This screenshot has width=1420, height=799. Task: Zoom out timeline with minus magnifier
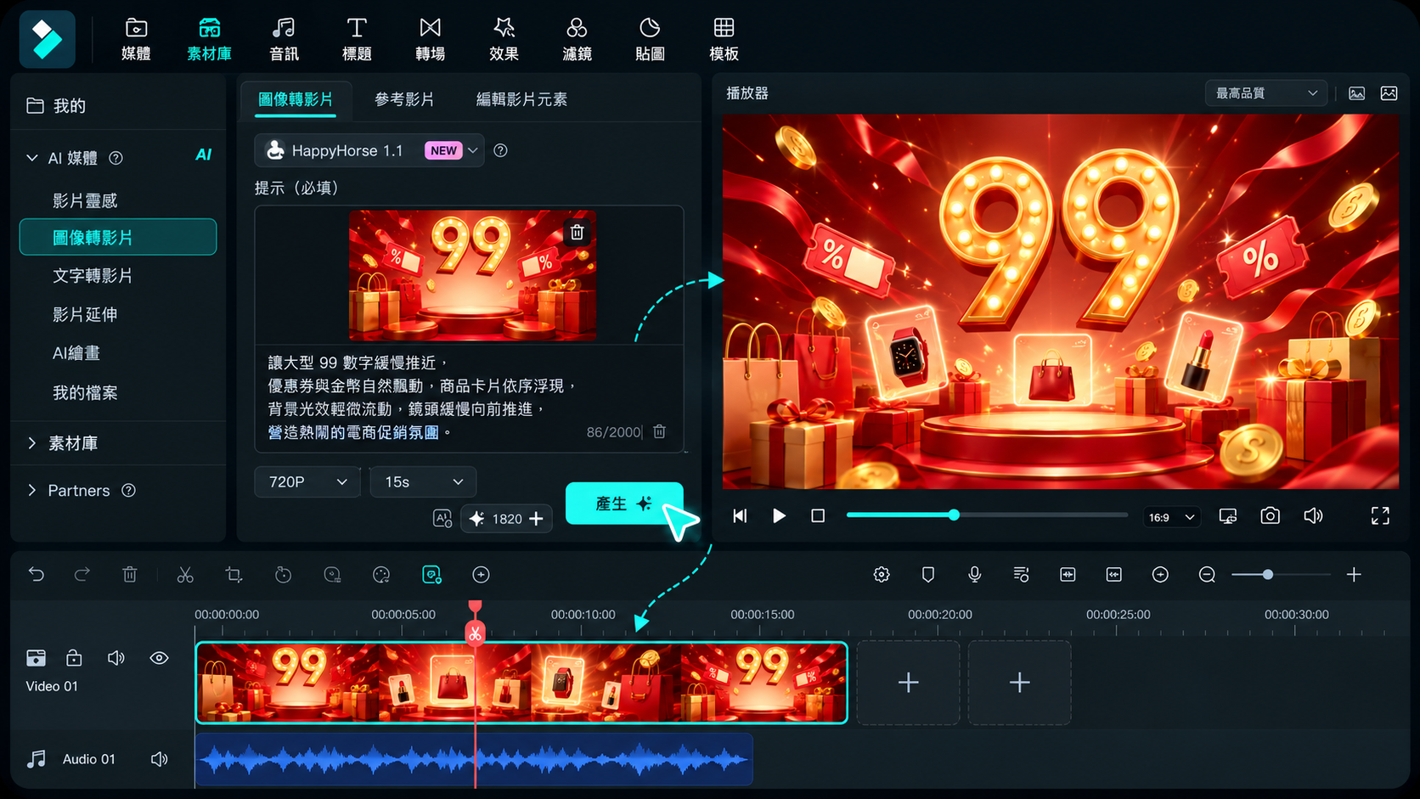(1207, 575)
